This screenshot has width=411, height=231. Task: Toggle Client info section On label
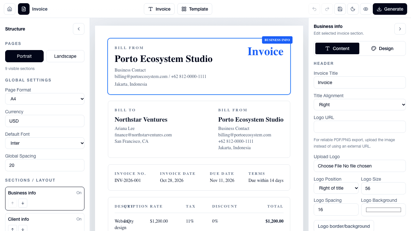79,219
